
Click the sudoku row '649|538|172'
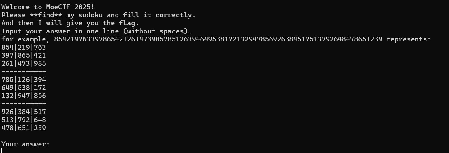click(x=24, y=88)
